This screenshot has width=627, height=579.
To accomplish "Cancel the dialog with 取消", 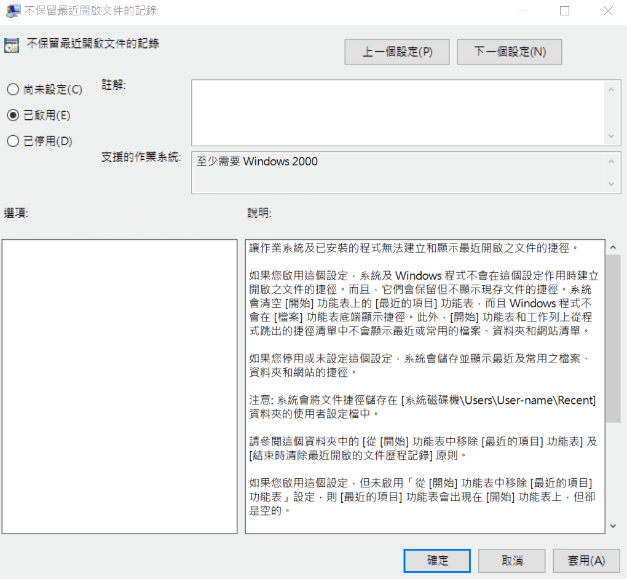I will click(x=512, y=561).
